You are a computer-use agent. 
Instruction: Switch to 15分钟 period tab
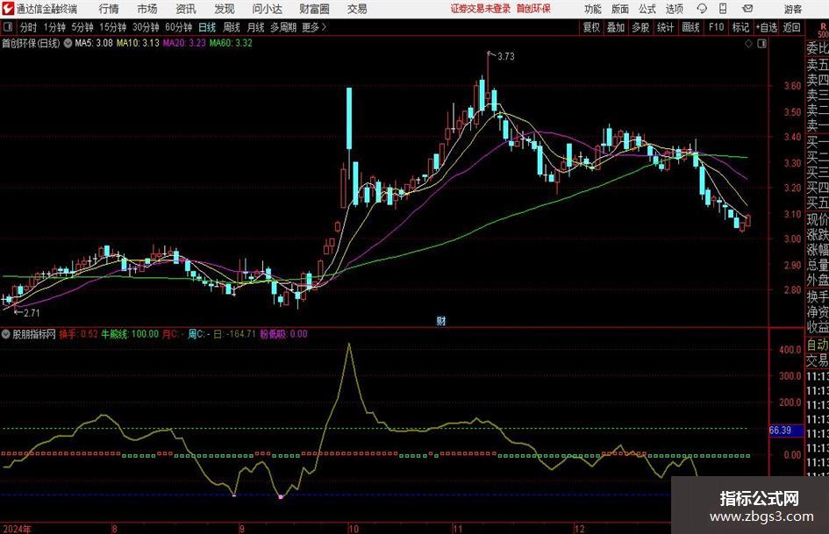click(112, 27)
